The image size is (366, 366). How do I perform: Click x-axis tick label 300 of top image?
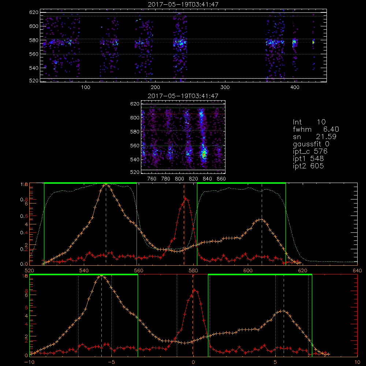click(x=225, y=87)
